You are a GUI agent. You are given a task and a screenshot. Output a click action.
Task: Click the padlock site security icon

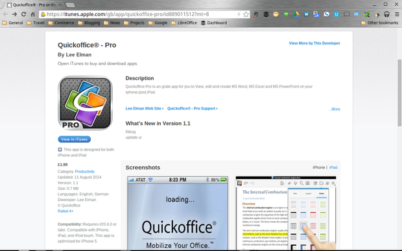(43, 14)
